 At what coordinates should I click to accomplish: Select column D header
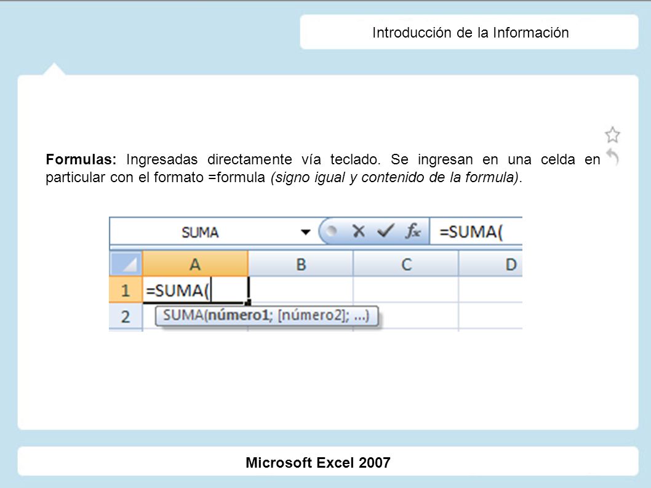[x=491, y=264]
